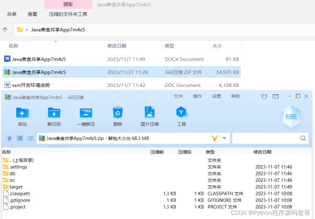Click Explorer address path Java美食共享App7m4z5
Screen dimensions: 315x219
[58, 30]
